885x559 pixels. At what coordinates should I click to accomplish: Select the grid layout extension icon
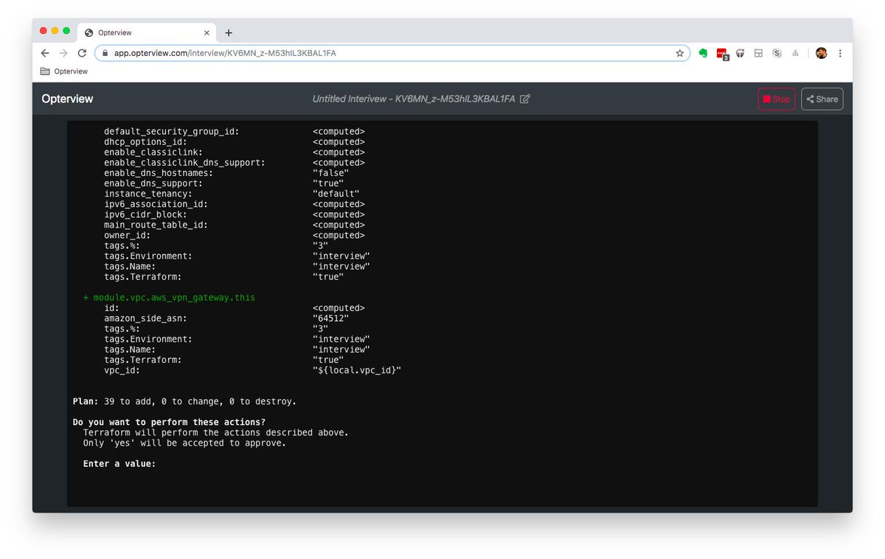coord(757,53)
